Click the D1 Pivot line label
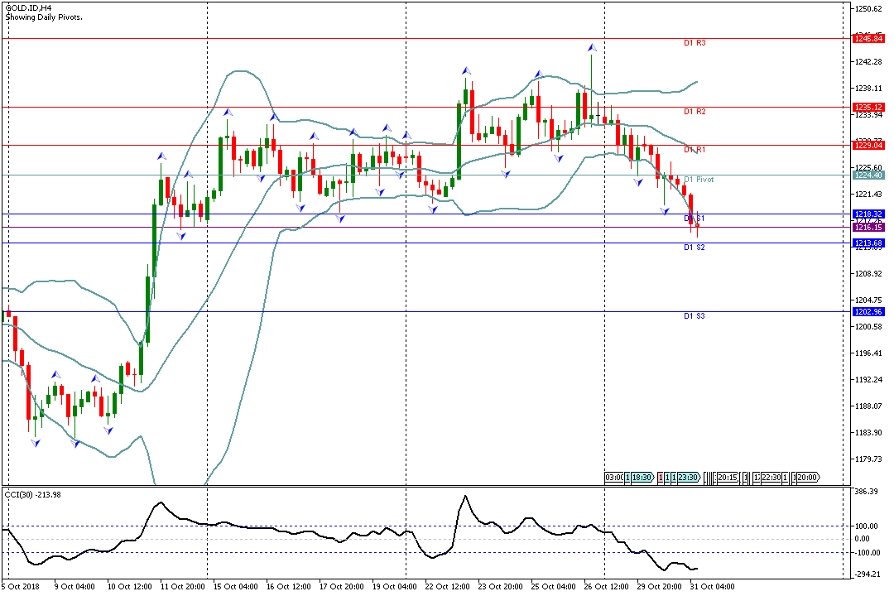Viewport: 894px width, 596px height. click(698, 180)
